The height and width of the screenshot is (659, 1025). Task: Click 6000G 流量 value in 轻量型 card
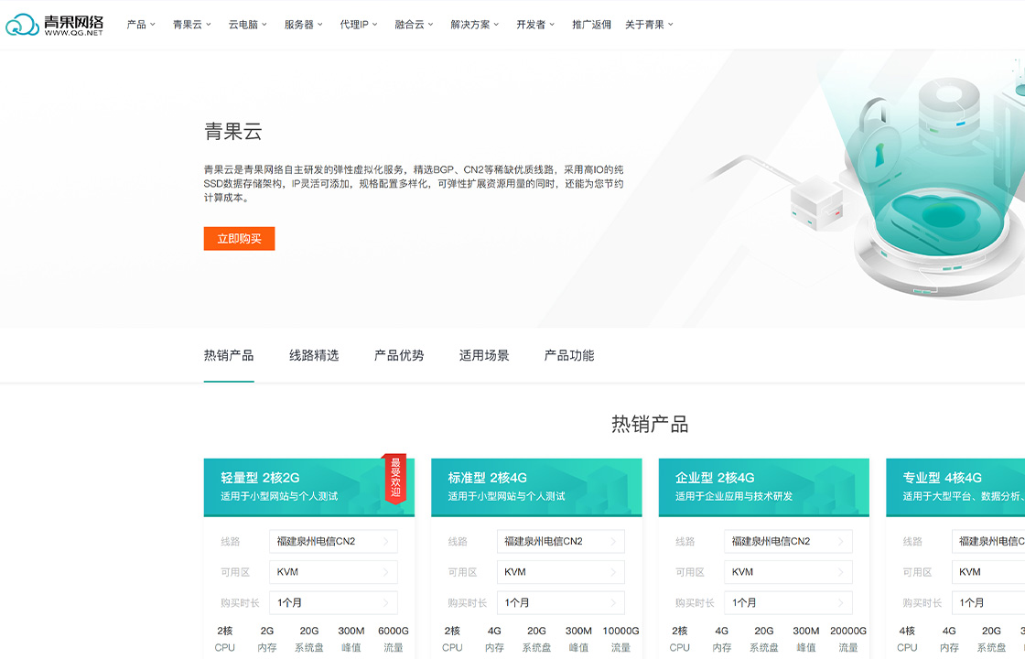click(x=393, y=631)
